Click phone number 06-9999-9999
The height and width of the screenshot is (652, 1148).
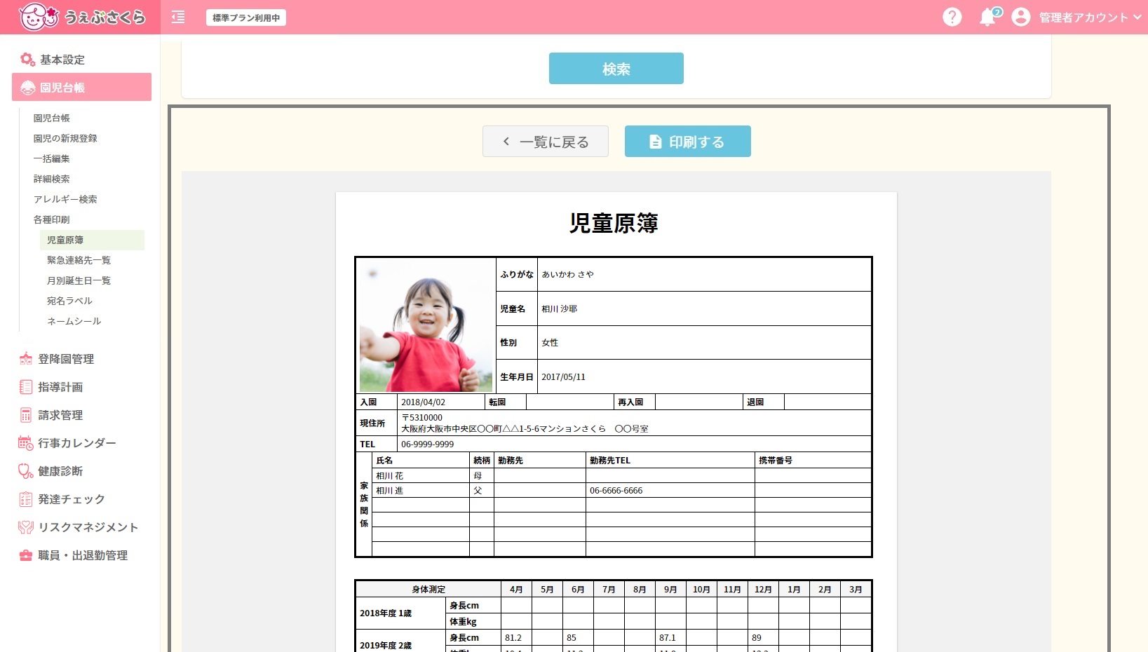(427, 444)
